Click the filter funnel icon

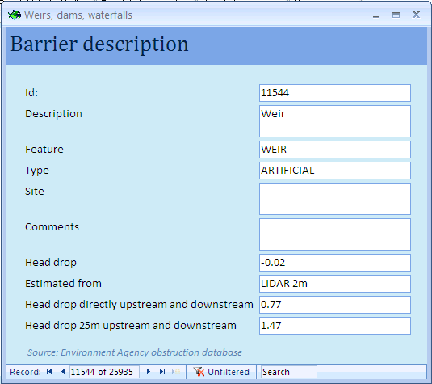coord(199,372)
